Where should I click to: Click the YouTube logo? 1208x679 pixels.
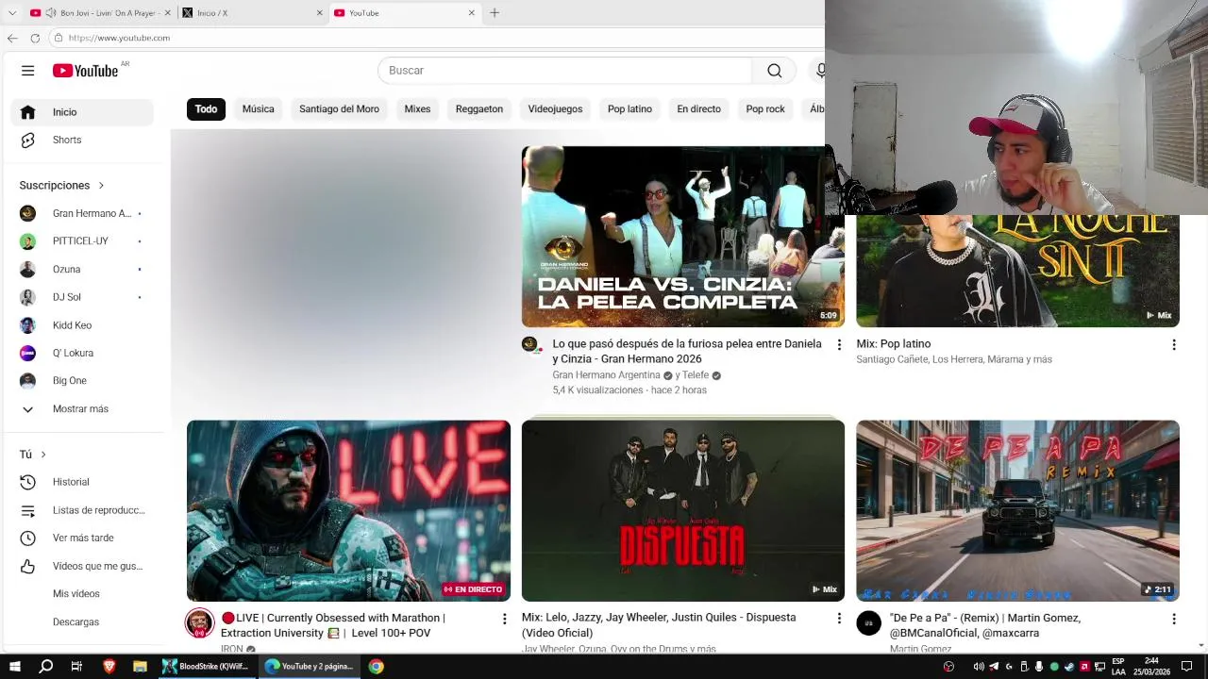click(85, 71)
